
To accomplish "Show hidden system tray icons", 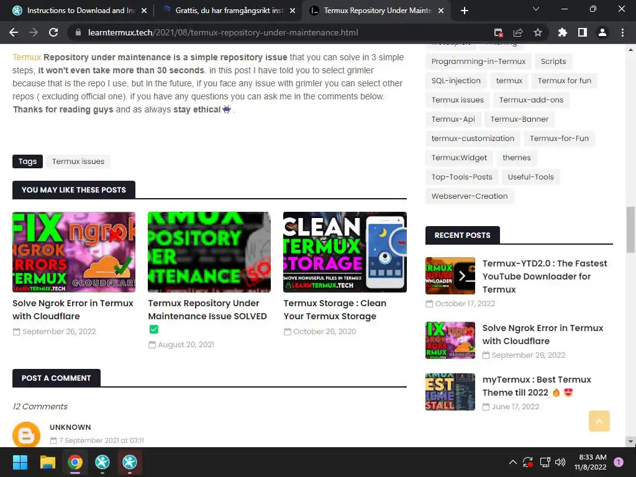I will click(x=512, y=462).
